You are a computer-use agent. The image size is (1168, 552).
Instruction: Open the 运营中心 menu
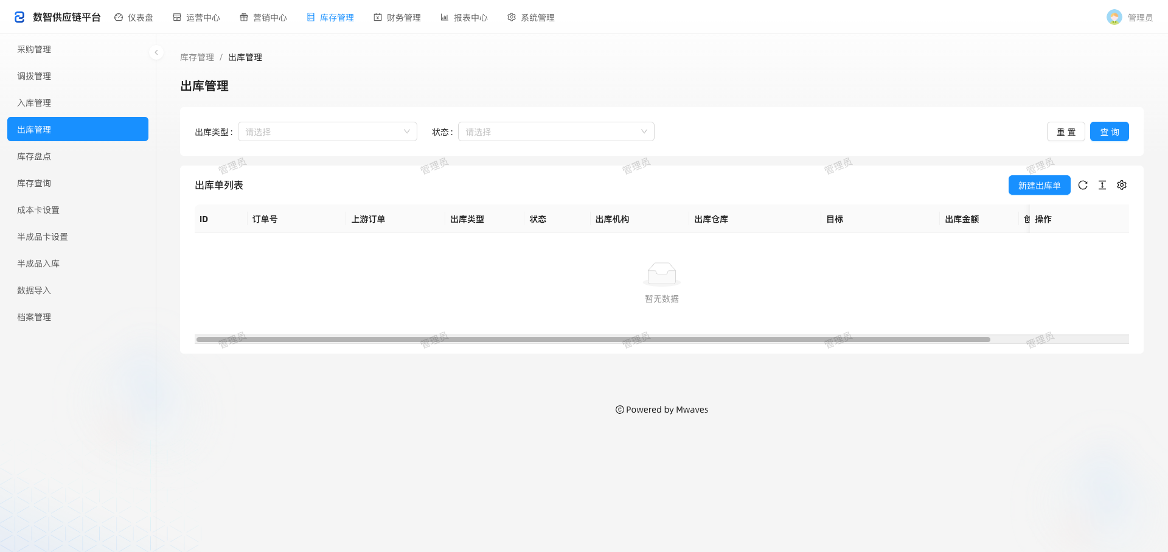click(196, 18)
